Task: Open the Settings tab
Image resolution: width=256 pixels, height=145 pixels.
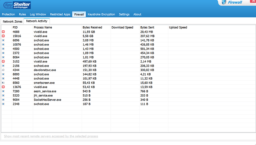Action: coord(124,14)
